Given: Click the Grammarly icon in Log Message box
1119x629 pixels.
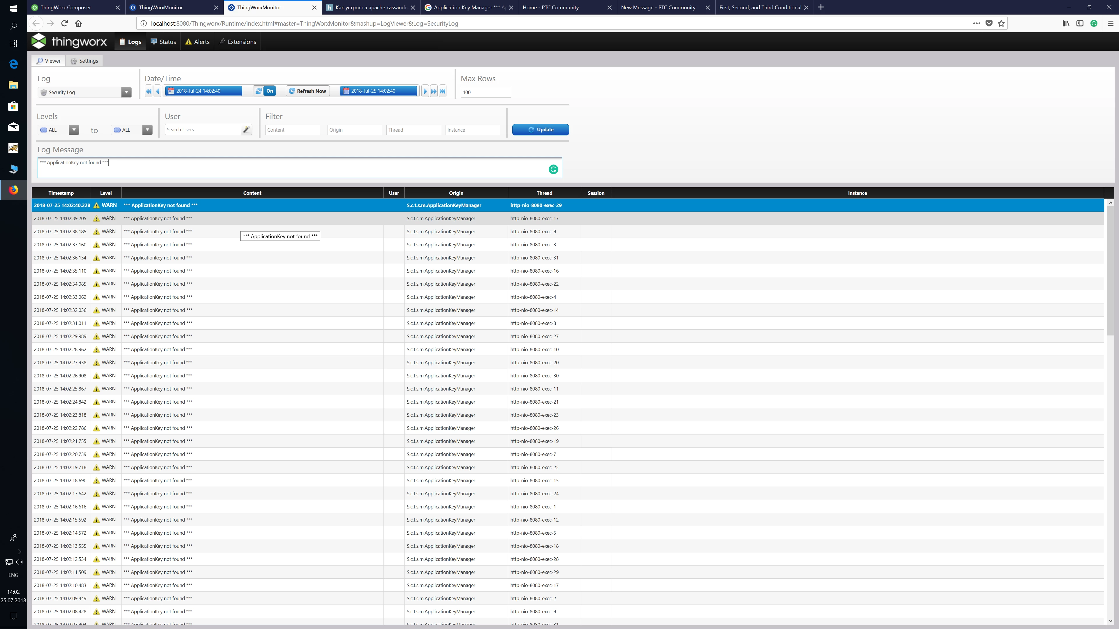Looking at the screenshot, I should pos(553,169).
